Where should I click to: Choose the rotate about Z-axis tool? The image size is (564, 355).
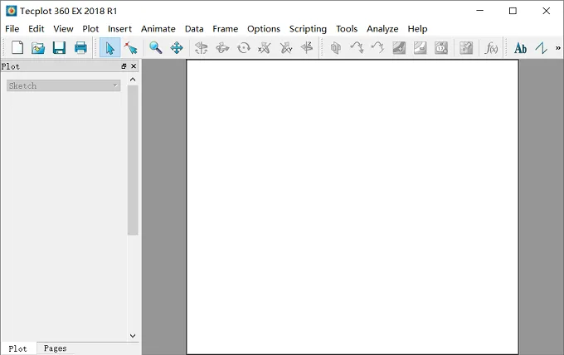(x=307, y=47)
